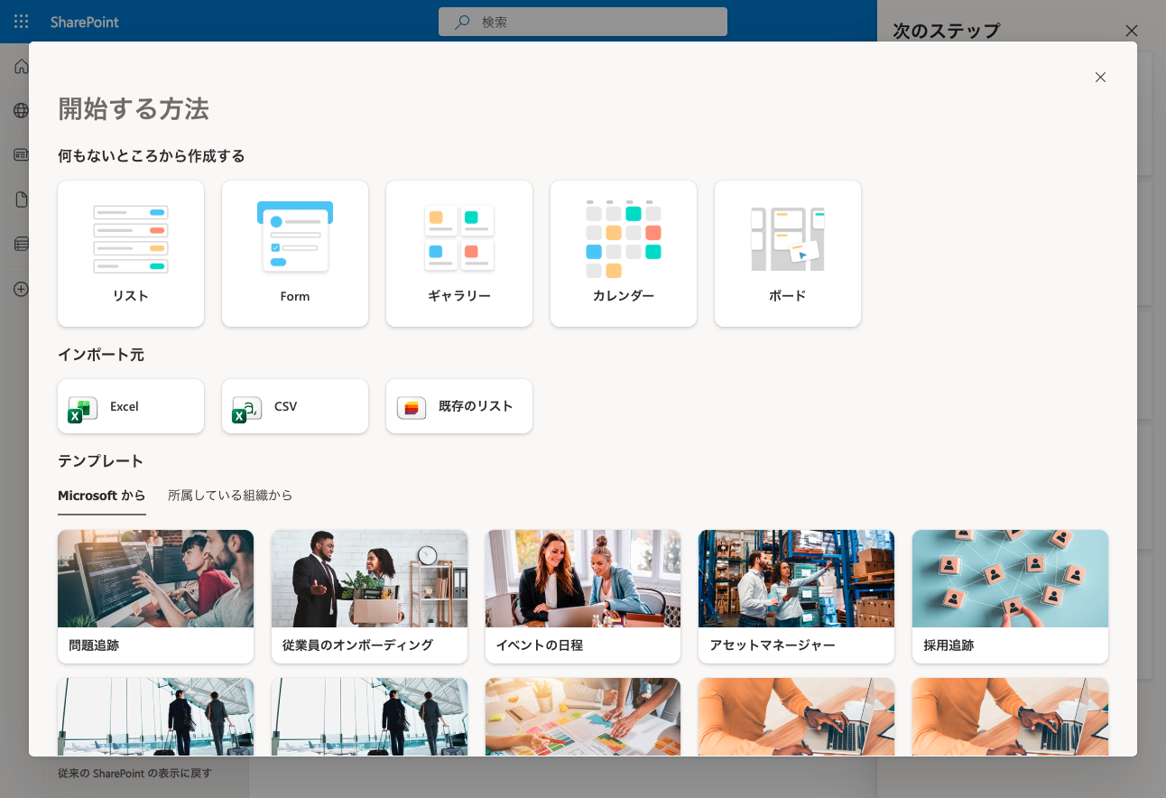Open the app launcher waffle icon
This screenshot has width=1166, height=798.
point(22,22)
